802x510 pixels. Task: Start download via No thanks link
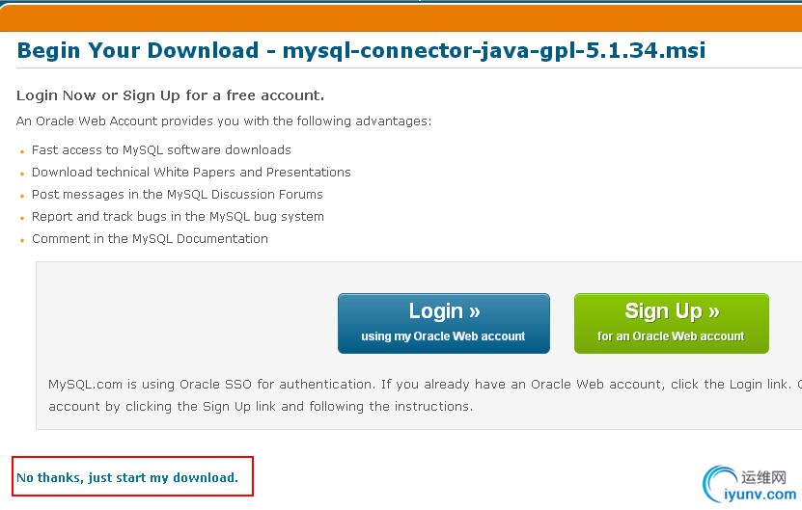[x=127, y=477]
